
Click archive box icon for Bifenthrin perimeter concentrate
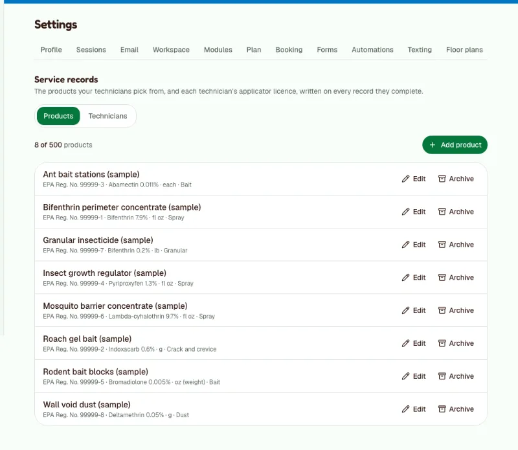tap(442, 212)
